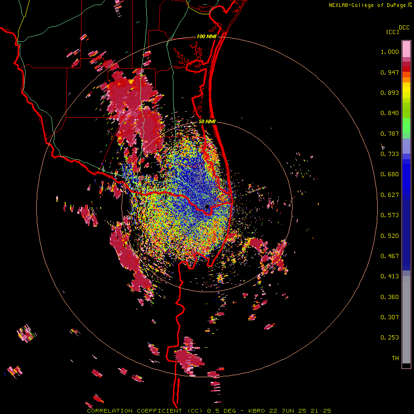Click the 0.573 scale label
This screenshot has height=414, width=414.
pyautogui.click(x=390, y=215)
